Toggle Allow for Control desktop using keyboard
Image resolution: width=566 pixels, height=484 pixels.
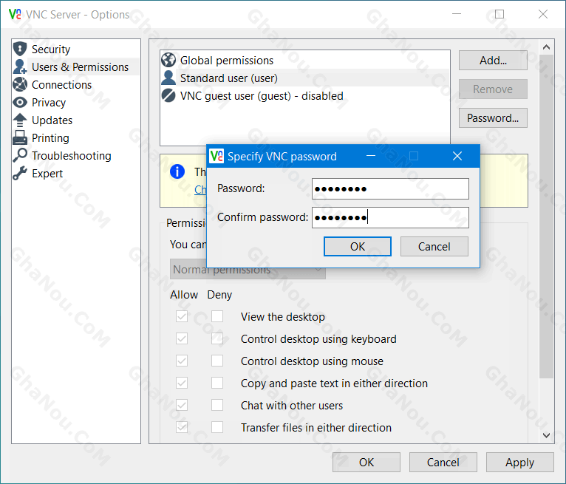pyautogui.click(x=182, y=338)
